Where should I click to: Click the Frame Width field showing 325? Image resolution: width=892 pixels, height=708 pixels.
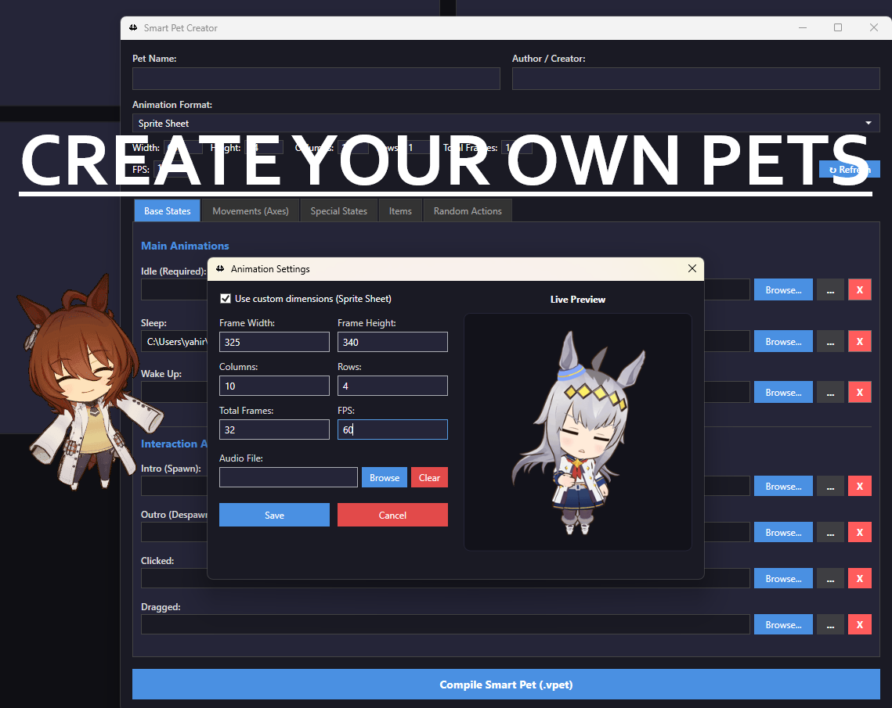coord(274,342)
